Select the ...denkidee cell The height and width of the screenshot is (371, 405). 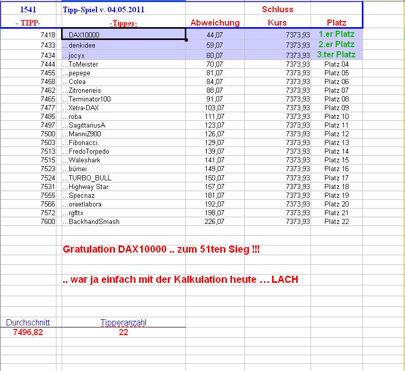tap(124, 45)
